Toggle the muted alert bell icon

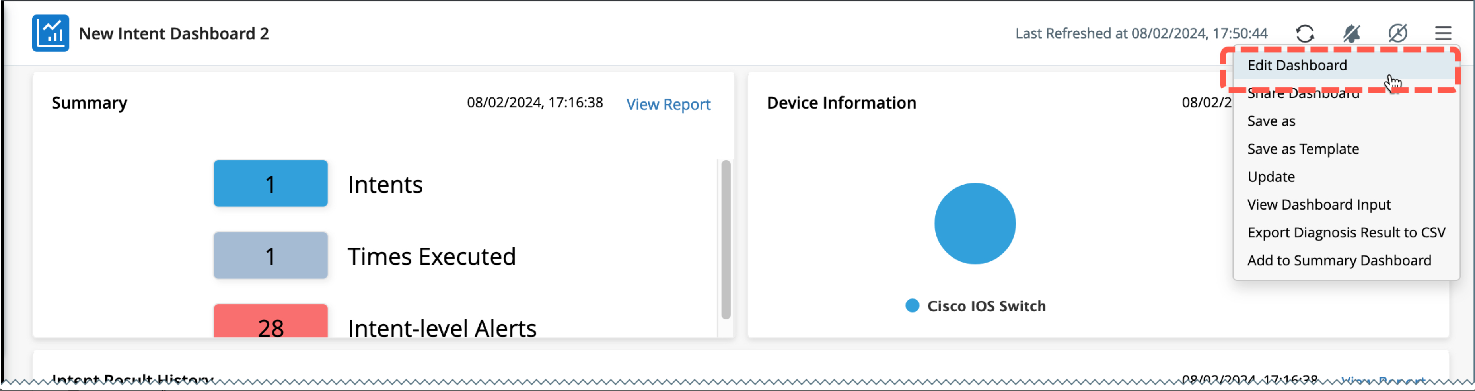coord(1351,33)
